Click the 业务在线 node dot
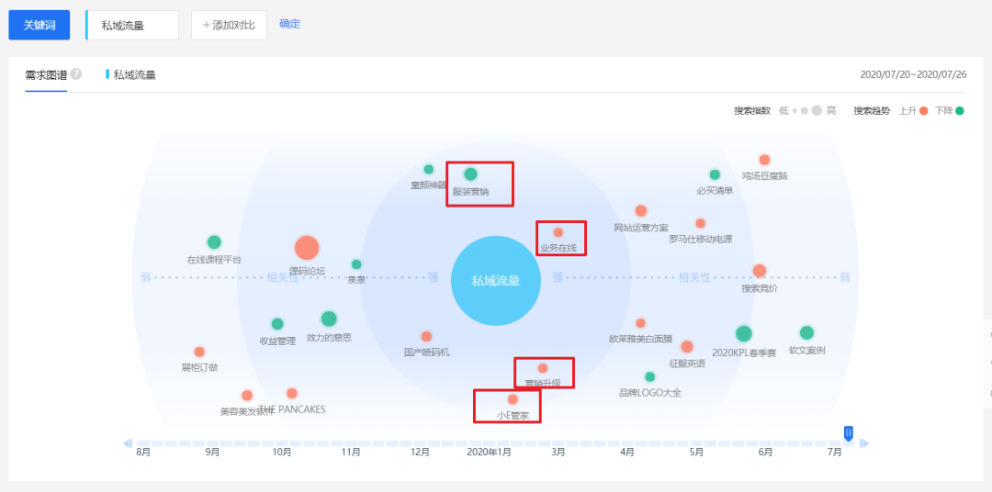This screenshot has height=492, width=992. [558, 232]
